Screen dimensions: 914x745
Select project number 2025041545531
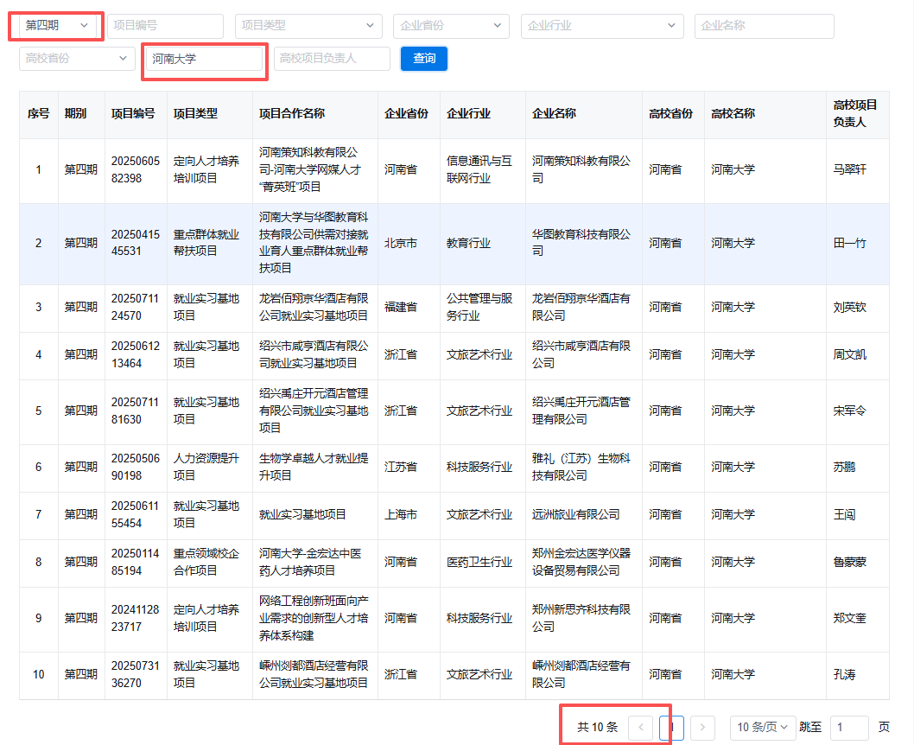click(136, 243)
